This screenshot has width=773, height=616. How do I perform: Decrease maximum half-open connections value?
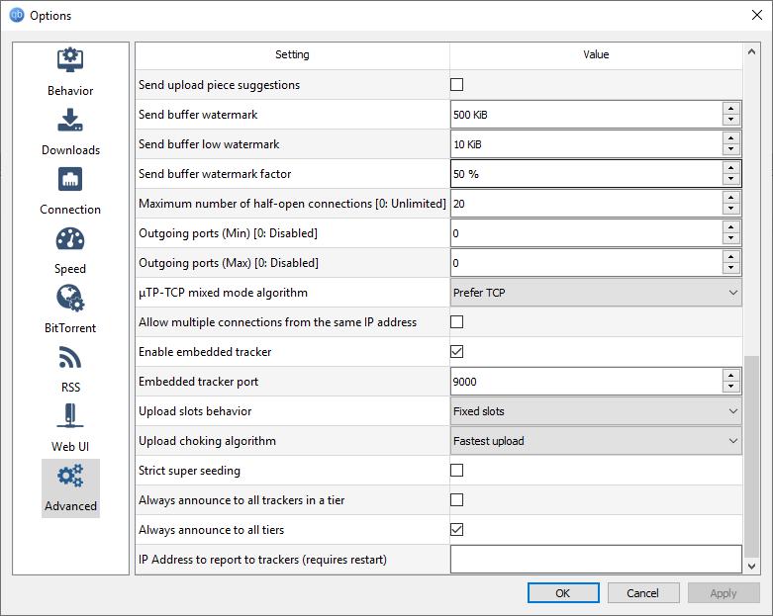click(x=731, y=209)
